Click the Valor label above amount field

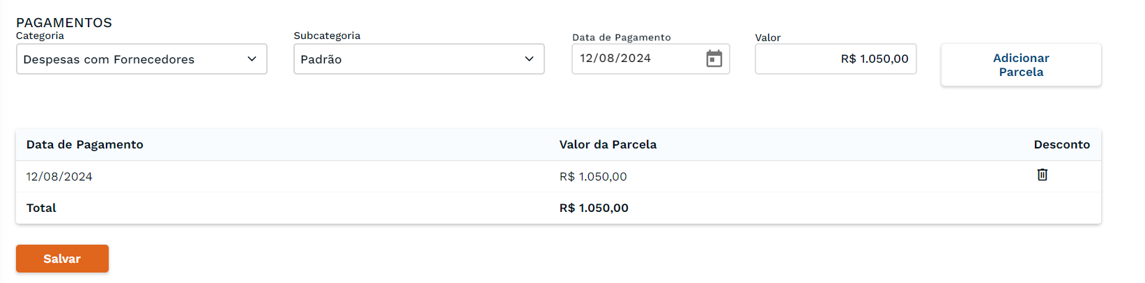tap(767, 38)
